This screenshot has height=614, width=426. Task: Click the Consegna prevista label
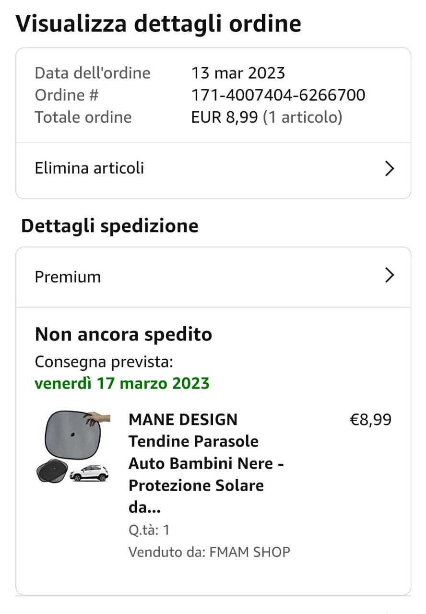coord(104,362)
